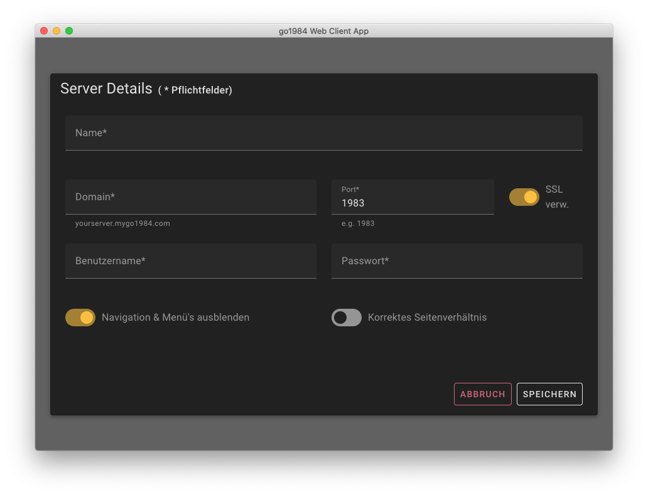Click the "Korrektes Seitenverhältnis" label text
The image size is (648, 497).
click(427, 318)
